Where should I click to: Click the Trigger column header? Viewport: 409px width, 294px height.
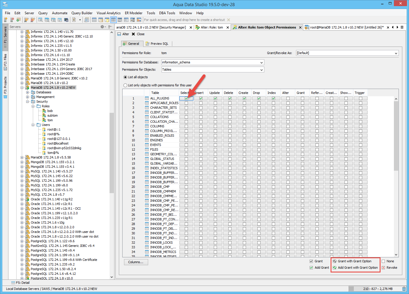[x=360, y=93]
